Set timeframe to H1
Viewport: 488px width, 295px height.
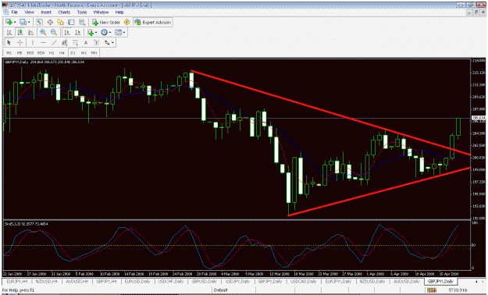[52, 53]
